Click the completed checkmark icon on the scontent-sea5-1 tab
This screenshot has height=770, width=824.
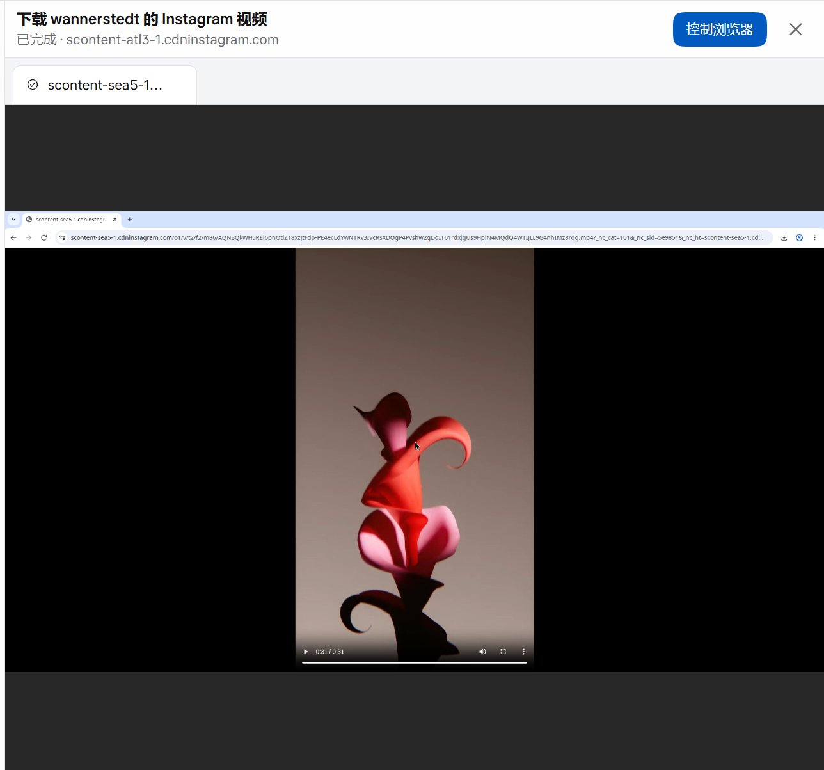(x=33, y=84)
